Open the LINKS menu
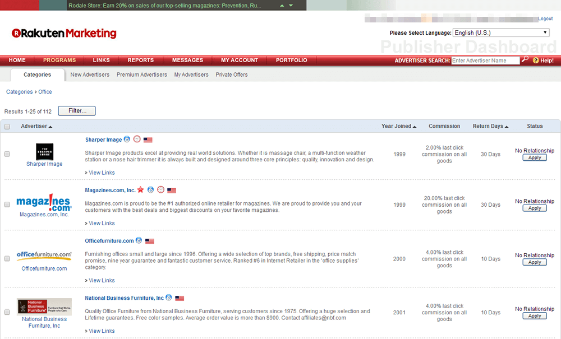The width and height of the screenshot is (561, 339). [x=101, y=60]
